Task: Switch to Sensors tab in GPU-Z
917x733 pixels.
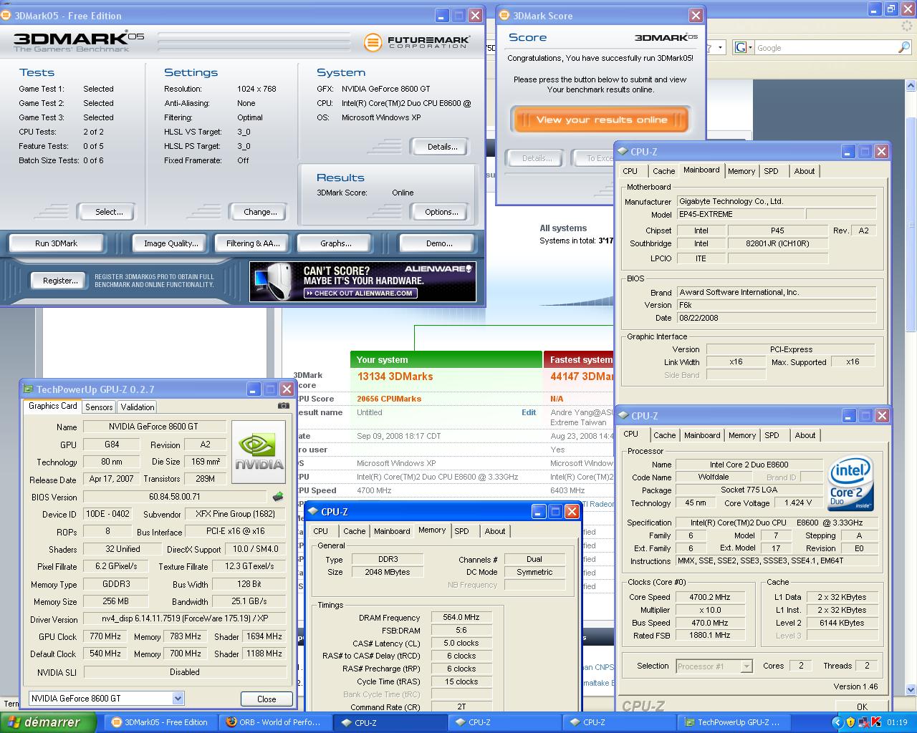Action: pos(99,407)
